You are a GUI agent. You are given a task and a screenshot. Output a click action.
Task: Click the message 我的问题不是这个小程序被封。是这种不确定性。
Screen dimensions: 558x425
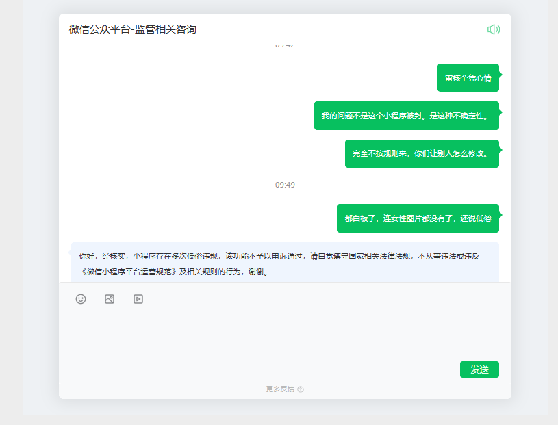tap(407, 116)
